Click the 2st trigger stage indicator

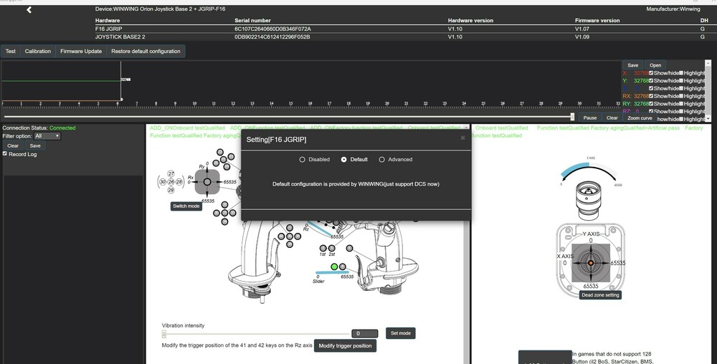click(x=332, y=248)
